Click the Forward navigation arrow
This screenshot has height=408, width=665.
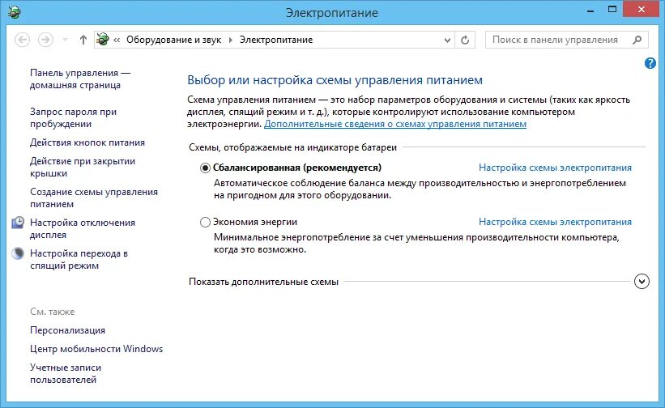point(45,40)
